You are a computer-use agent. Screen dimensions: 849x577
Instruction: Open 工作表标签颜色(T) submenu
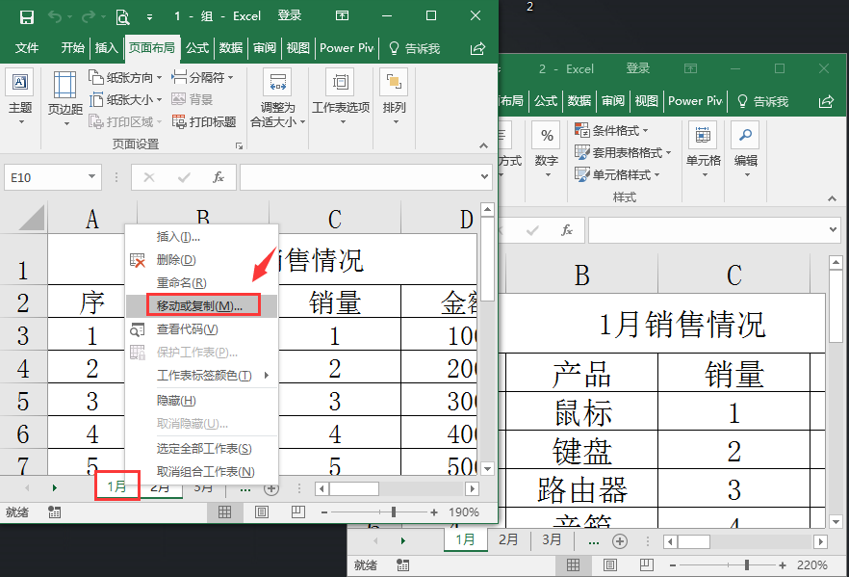201,376
